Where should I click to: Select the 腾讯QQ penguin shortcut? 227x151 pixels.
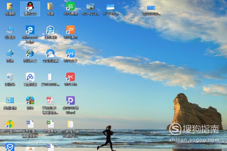(30, 6)
